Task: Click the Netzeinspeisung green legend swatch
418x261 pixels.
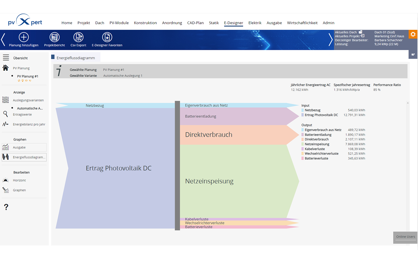Action: pyautogui.click(x=302, y=144)
